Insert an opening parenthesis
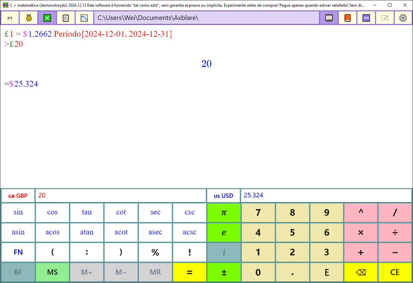The image size is (413, 283). (53, 252)
